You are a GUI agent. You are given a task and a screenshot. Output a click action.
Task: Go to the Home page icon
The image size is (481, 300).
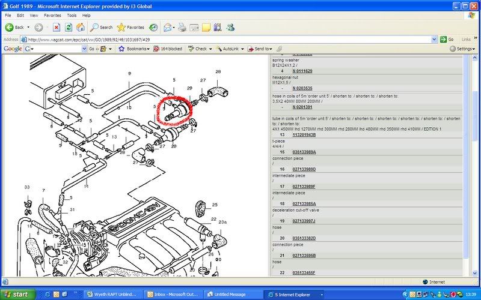point(81,27)
